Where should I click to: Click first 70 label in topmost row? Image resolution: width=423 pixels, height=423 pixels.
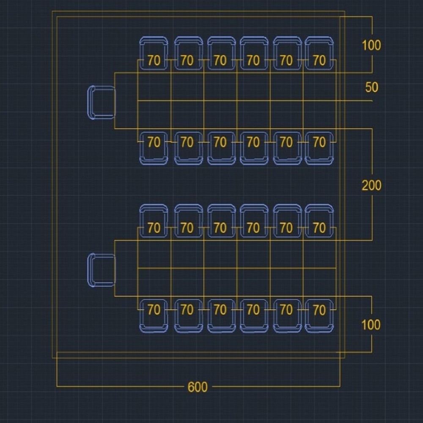154,60
